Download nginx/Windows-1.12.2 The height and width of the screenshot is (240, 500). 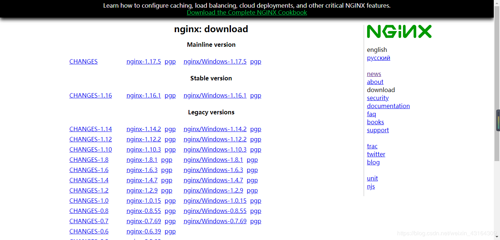(x=215, y=139)
